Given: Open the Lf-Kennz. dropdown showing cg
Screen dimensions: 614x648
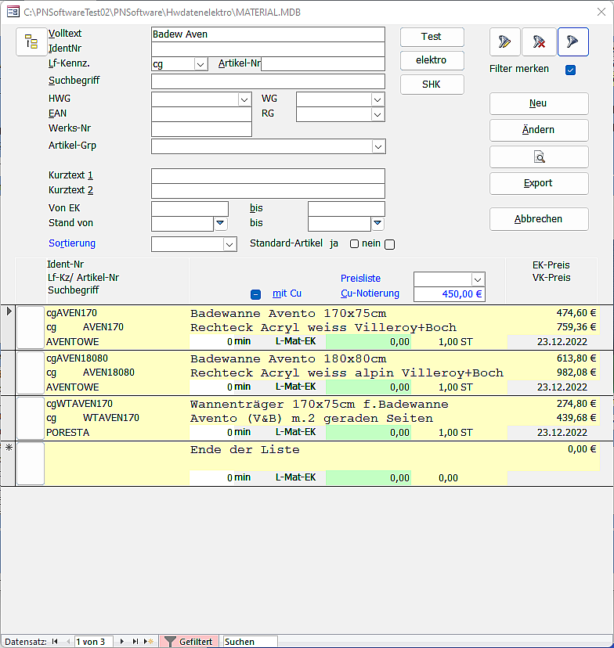Looking at the screenshot, I should pyautogui.click(x=200, y=64).
